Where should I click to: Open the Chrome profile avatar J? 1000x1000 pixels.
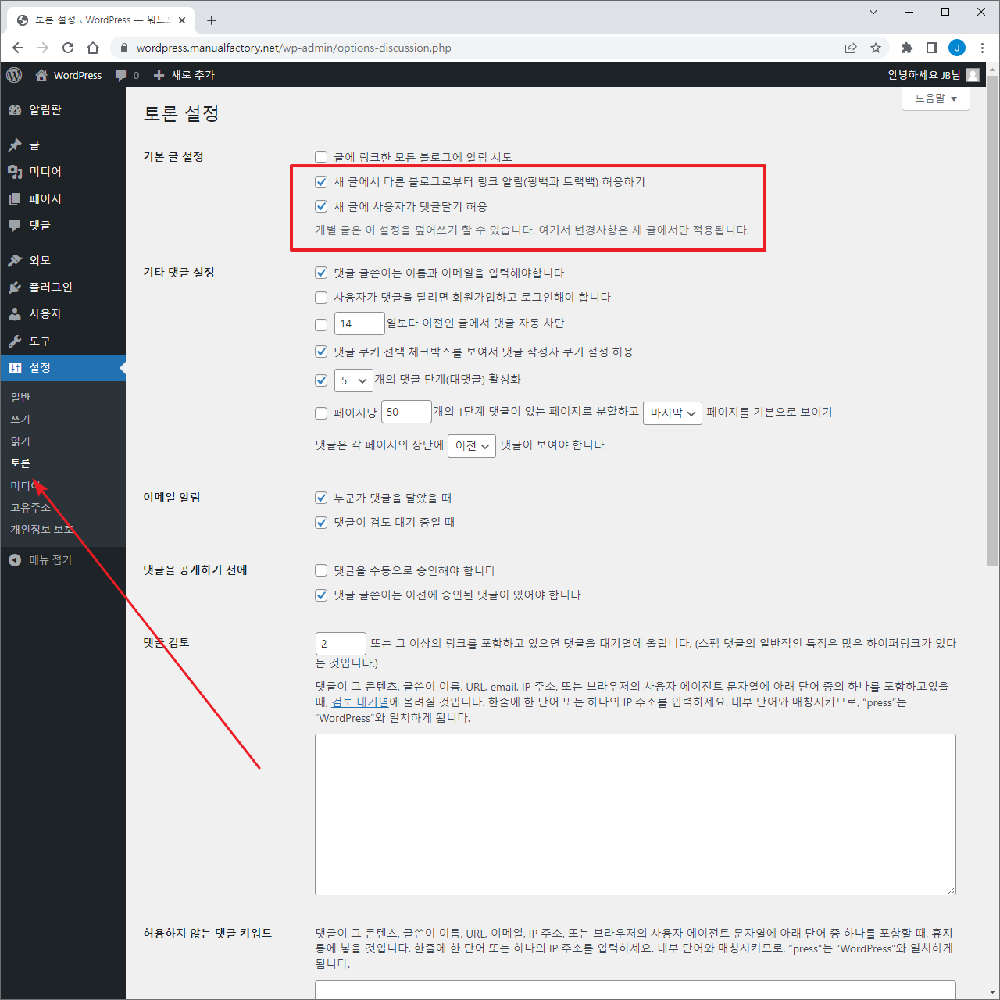pos(957,48)
